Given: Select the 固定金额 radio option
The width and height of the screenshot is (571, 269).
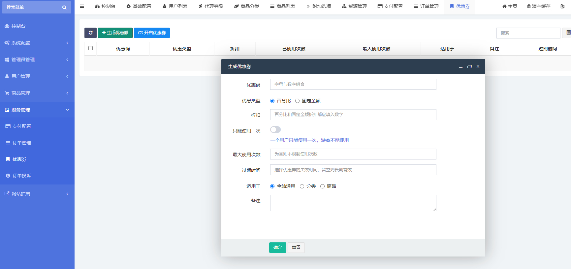Looking at the screenshot, I should 298,101.
